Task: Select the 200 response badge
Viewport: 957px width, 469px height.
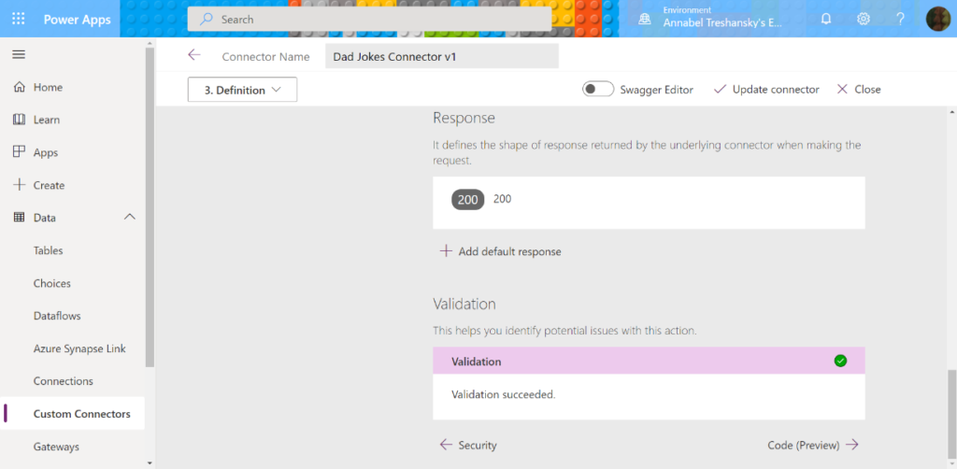Action: click(467, 199)
